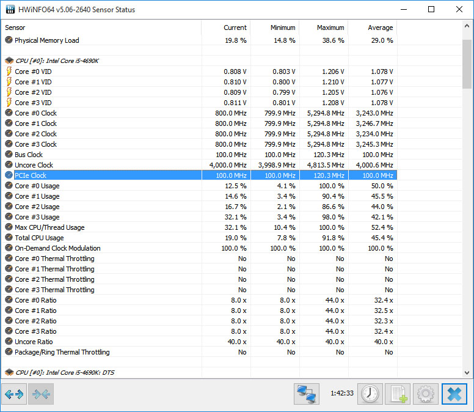Click the clock reset timer button
474x412 pixels.
pos(370,394)
